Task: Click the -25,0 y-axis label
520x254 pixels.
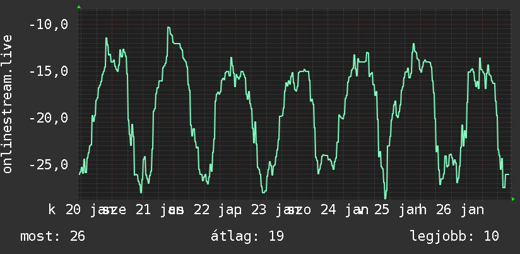Action: tap(49, 165)
